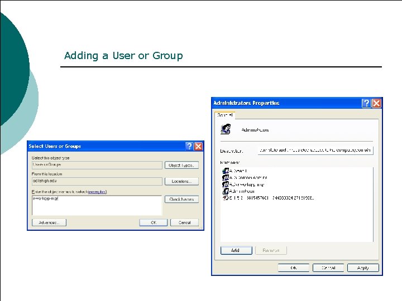The width and height of the screenshot is (402, 301).
Task: Click the help question mark in Administrators Properties
Action: pyautogui.click(x=367, y=103)
